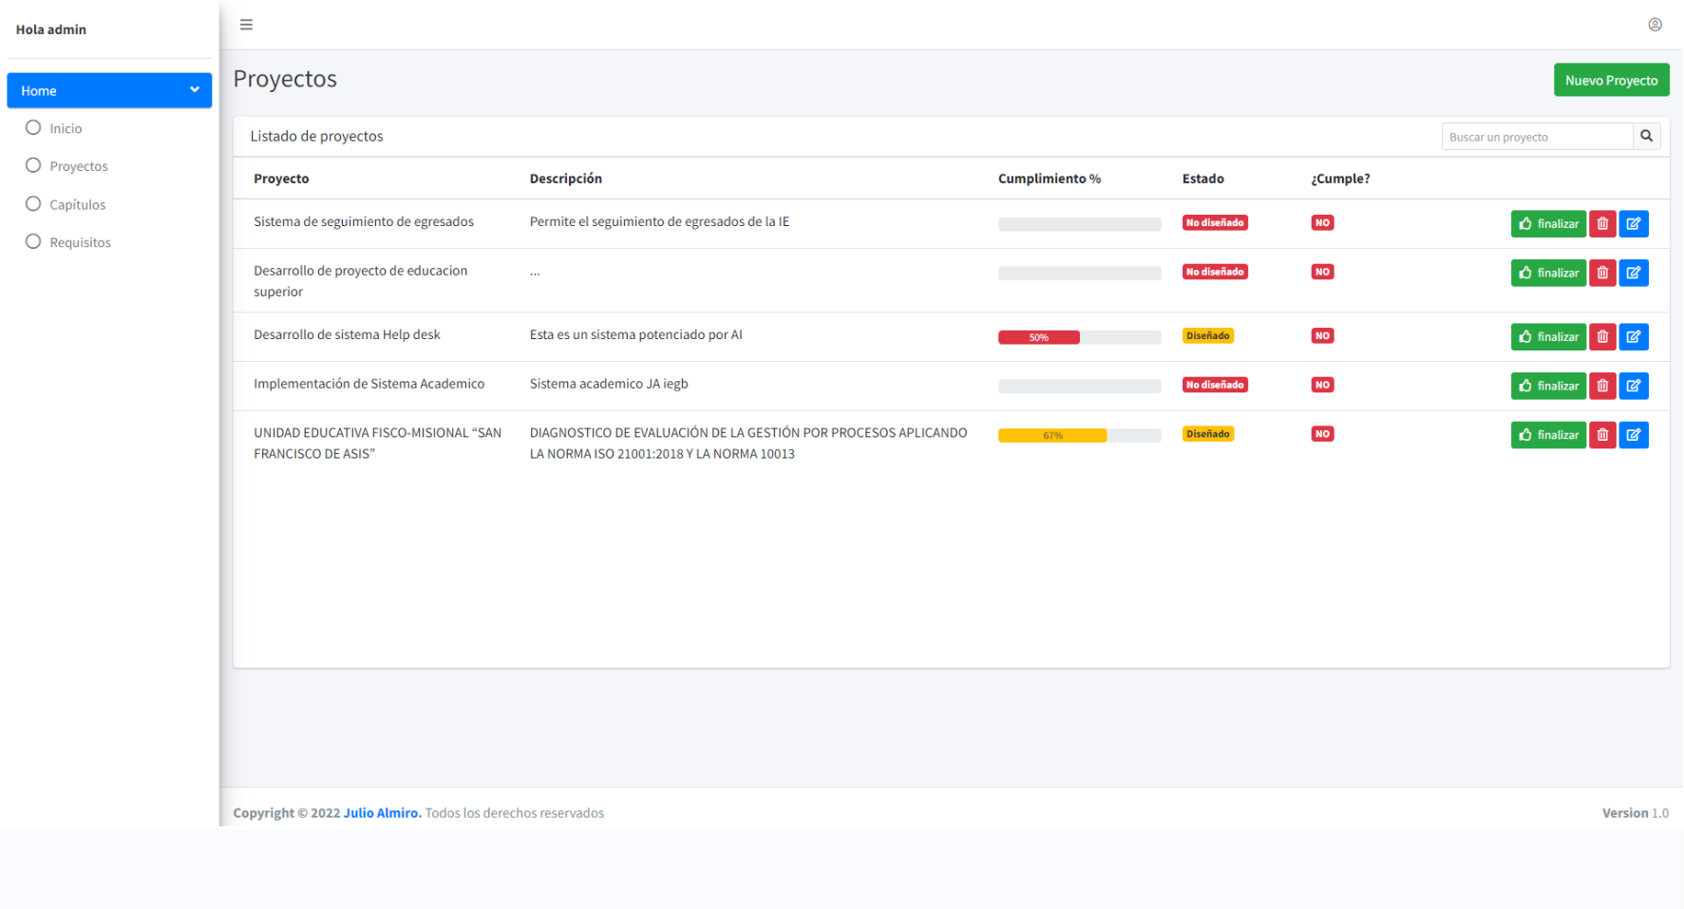Click the Estado column header

tap(1202, 179)
